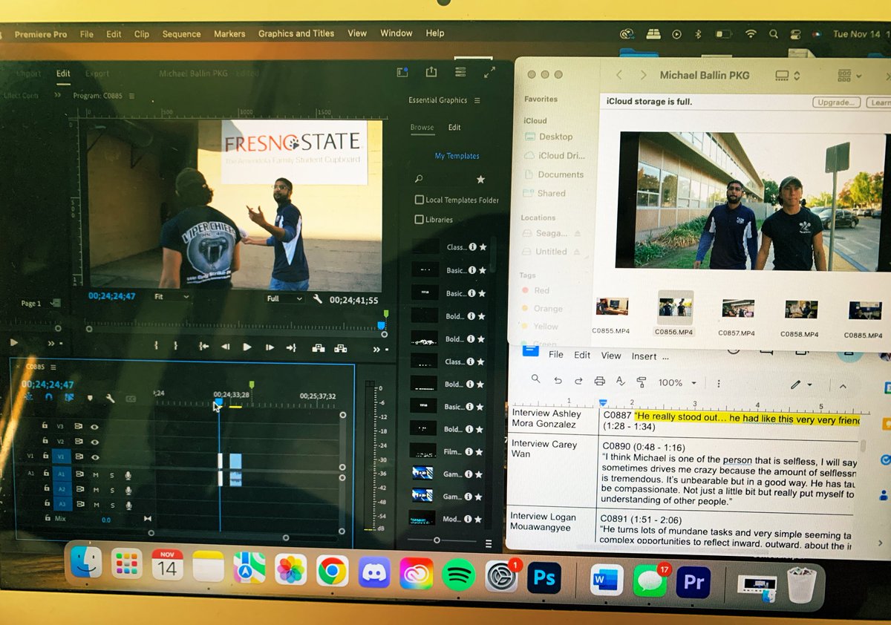Viewport: 891px width, 625px height.
Task: Play the Program monitor sequence
Action: tap(247, 347)
